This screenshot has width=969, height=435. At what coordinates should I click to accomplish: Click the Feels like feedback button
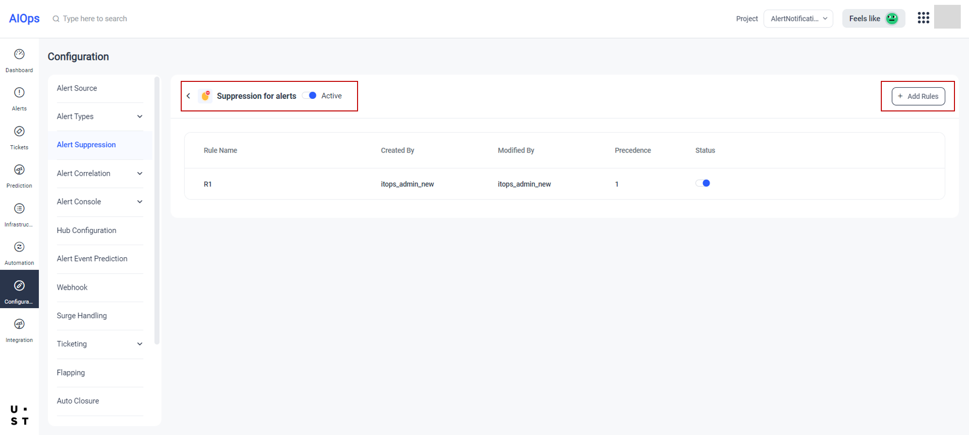click(x=873, y=18)
